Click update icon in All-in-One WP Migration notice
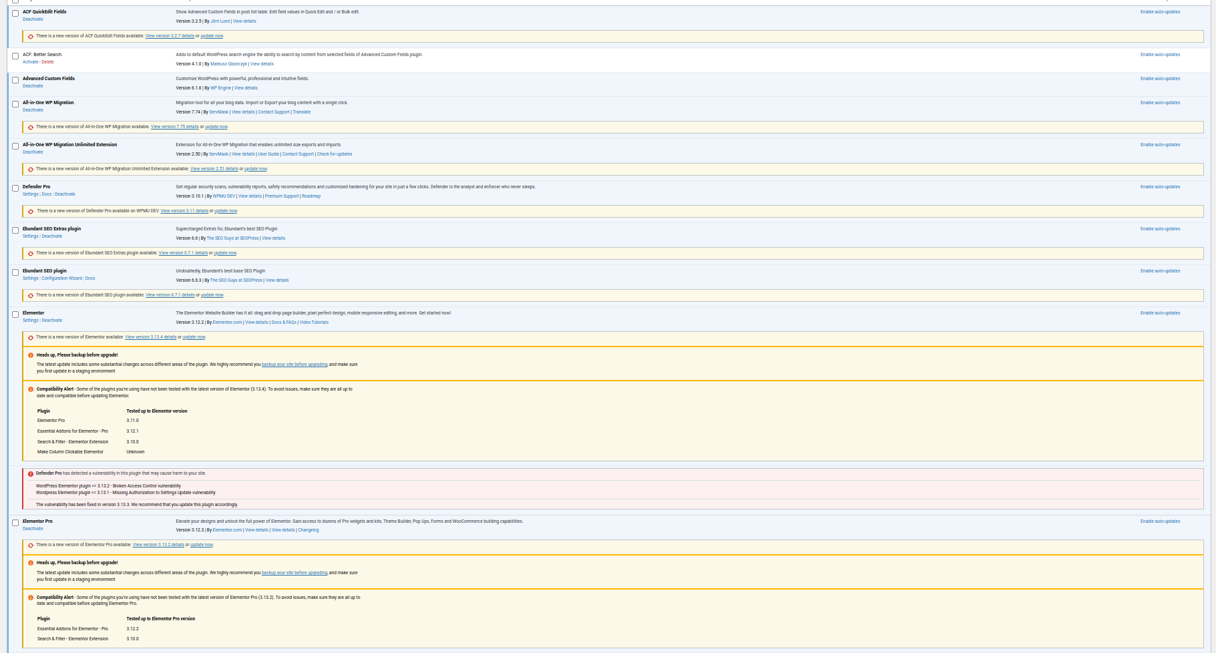1216x653 pixels. pyautogui.click(x=31, y=127)
